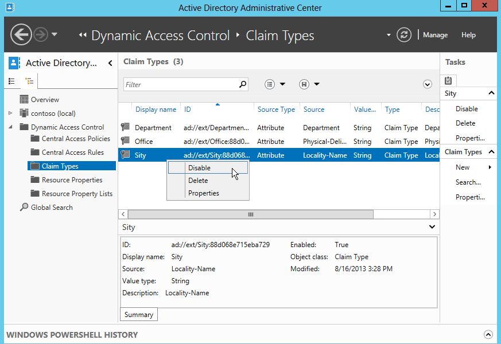This screenshot has width=501, height=344.
Task: Open the Tasks clipboard icon tab
Action: 448,81
